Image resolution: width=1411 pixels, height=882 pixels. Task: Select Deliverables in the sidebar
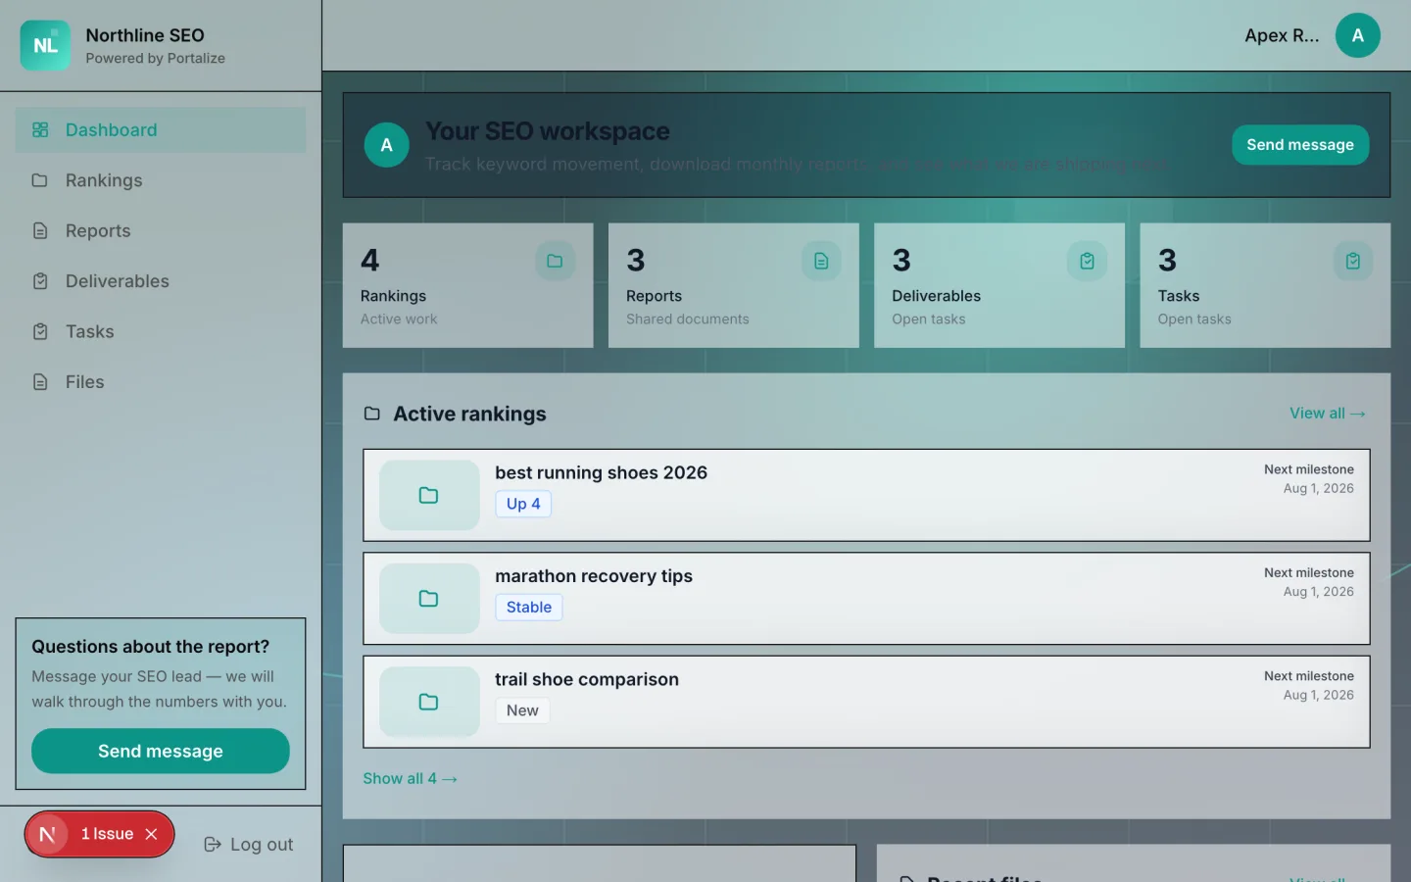161,281
